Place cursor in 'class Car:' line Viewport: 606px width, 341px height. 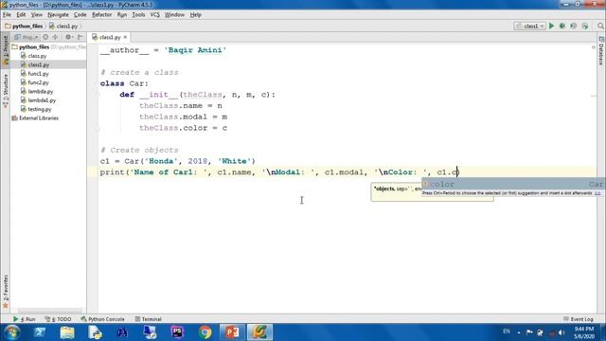[124, 83]
